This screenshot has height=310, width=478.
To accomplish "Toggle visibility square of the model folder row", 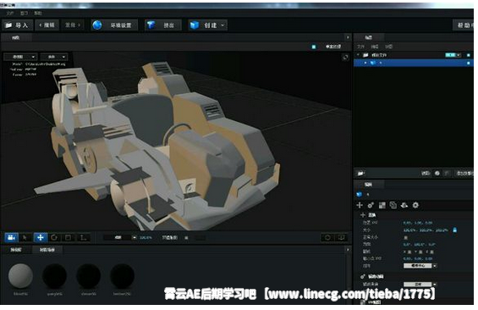I will tap(468, 55).
